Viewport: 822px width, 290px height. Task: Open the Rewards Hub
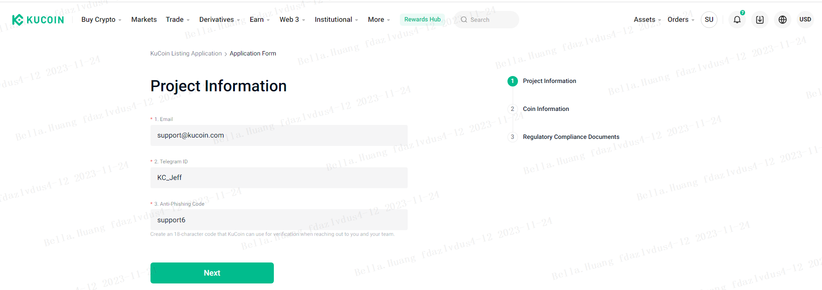422,20
